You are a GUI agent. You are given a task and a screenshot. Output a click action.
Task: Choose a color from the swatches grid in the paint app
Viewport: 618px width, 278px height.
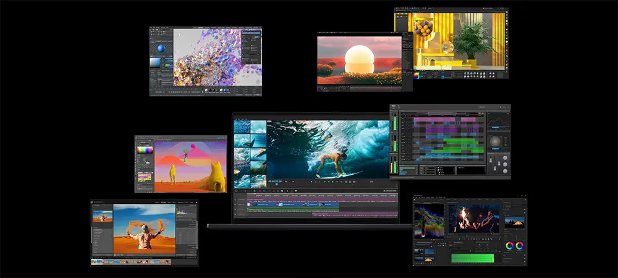tap(144, 177)
